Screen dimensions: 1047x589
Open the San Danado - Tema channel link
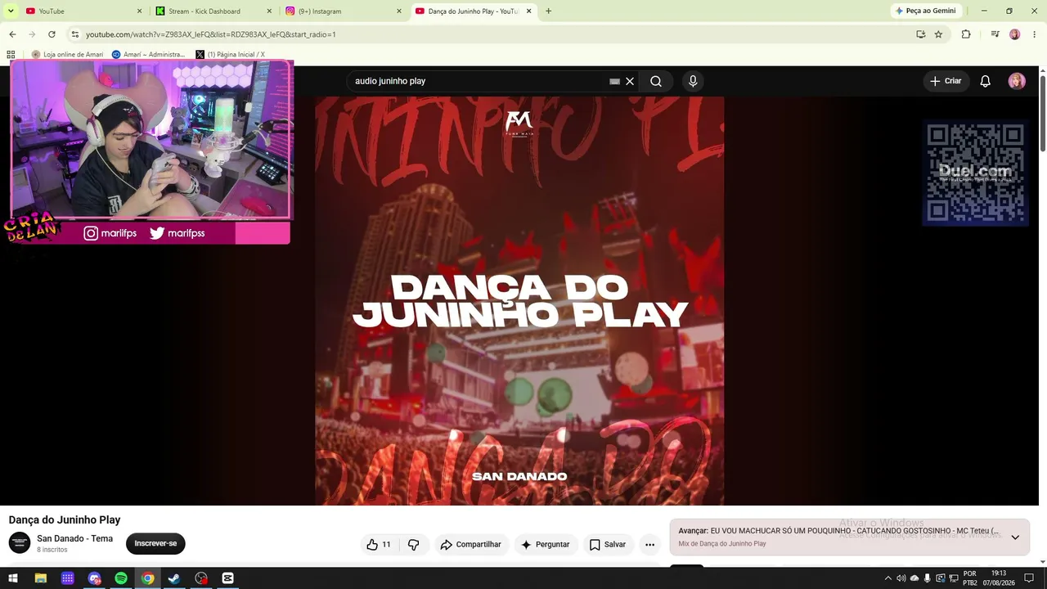click(74, 538)
